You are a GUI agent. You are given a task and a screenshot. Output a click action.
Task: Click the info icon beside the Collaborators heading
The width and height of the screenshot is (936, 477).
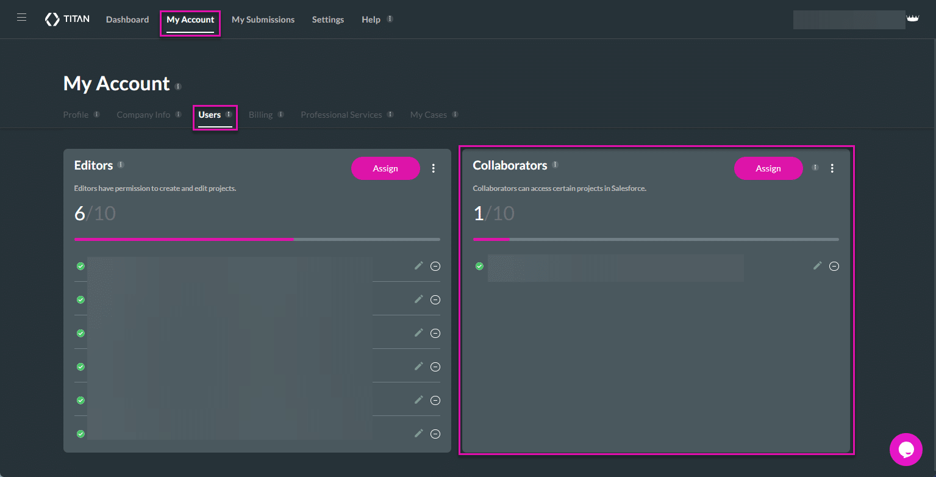pos(555,163)
